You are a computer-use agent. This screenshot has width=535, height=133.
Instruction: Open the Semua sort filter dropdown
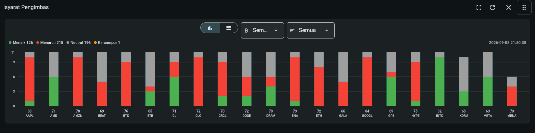[310, 30]
